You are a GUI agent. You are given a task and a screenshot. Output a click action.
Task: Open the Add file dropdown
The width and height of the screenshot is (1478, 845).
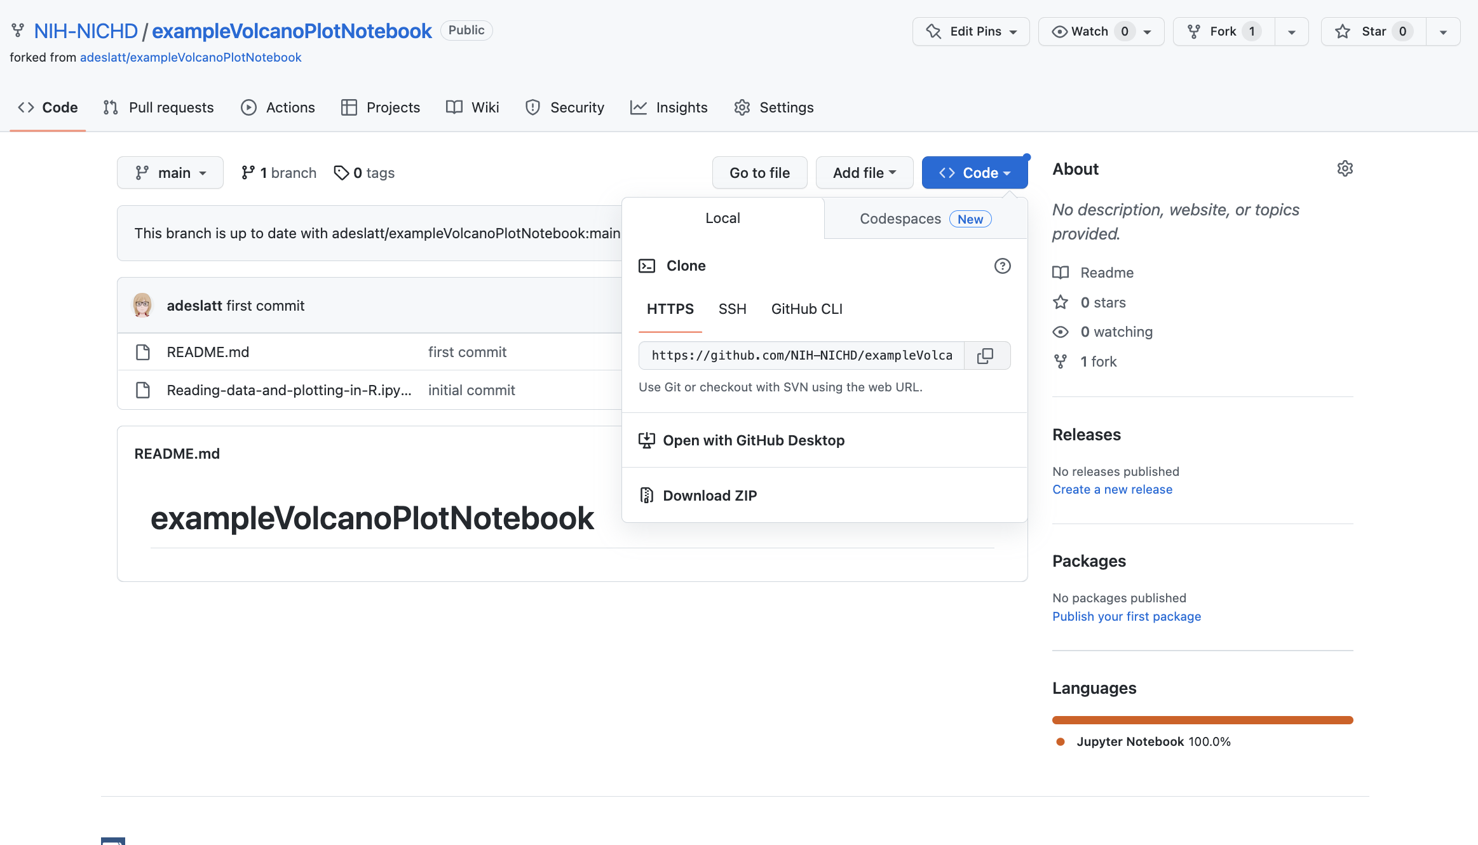coord(864,173)
